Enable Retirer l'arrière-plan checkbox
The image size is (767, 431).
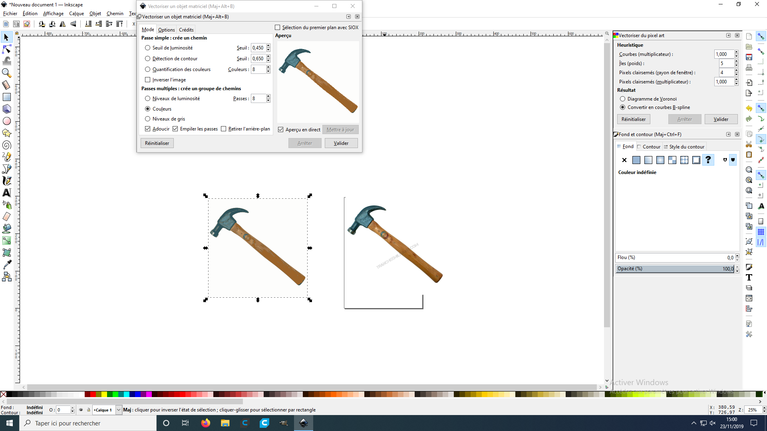(x=224, y=129)
